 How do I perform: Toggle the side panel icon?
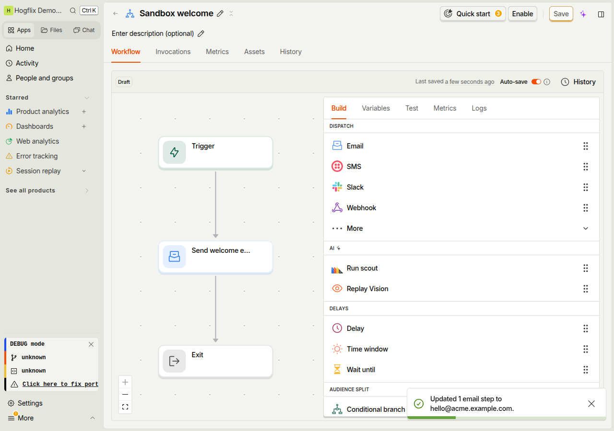point(601,14)
